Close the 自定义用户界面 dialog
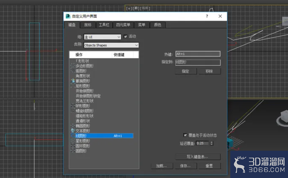The width and height of the screenshot is (288, 178). [x=220, y=16]
